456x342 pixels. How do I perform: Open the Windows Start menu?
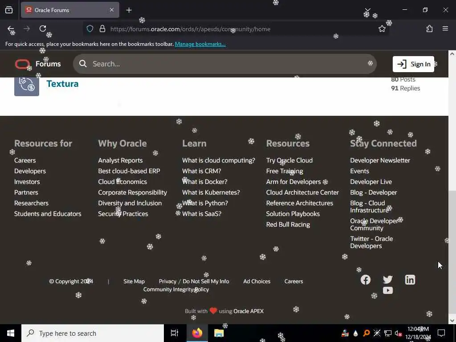[x=11, y=333]
